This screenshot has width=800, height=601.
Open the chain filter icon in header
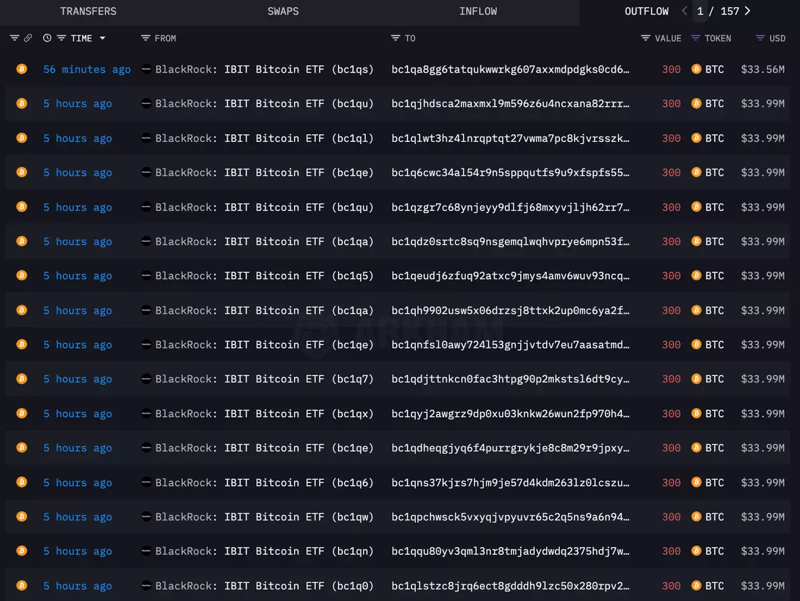pyautogui.click(x=15, y=38)
